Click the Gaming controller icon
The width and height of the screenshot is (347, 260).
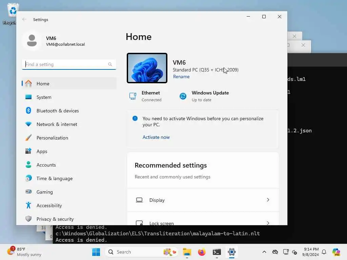(28, 192)
